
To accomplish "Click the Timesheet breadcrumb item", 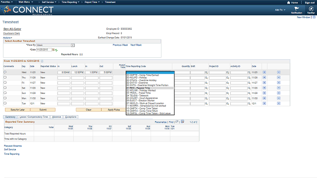I will point(110,2).
